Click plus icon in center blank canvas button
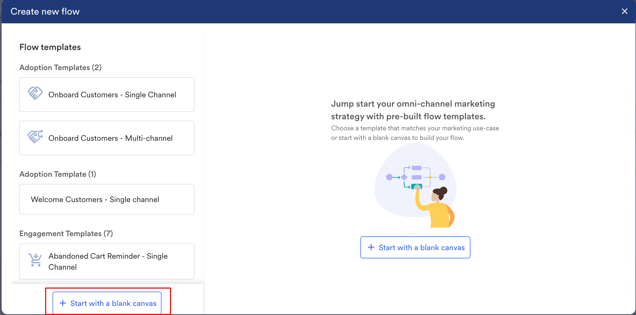This screenshot has height=315, width=636. click(x=371, y=247)
